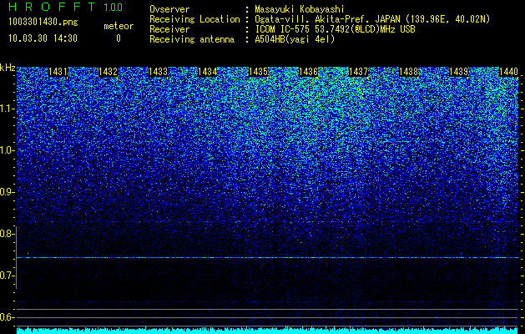The image size is (525, 334).
Task: Click the meteor count label
Action: pyautogui.click(x=119, y=26)
